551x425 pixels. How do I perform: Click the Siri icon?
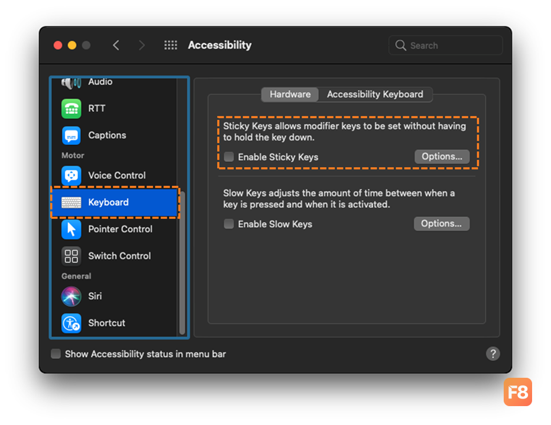(x=72, y=296)
